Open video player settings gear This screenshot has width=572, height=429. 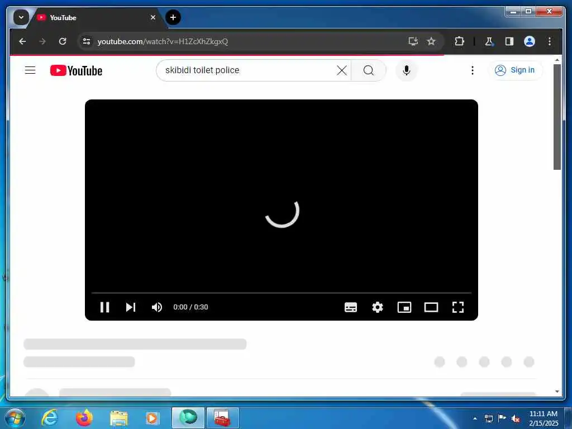[x=378, y=307]
